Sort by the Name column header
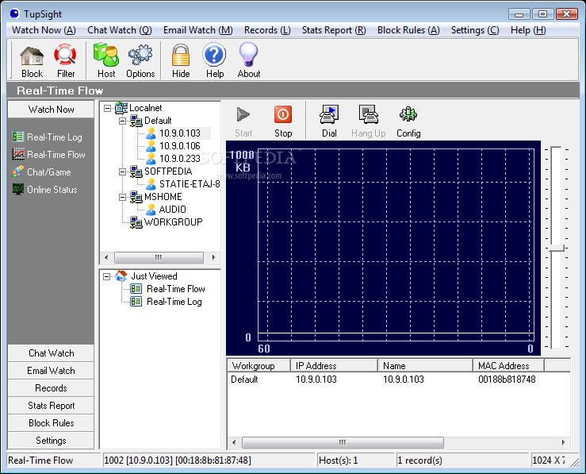The width and height of the screenshot is (586, 474). click(425, 365)
